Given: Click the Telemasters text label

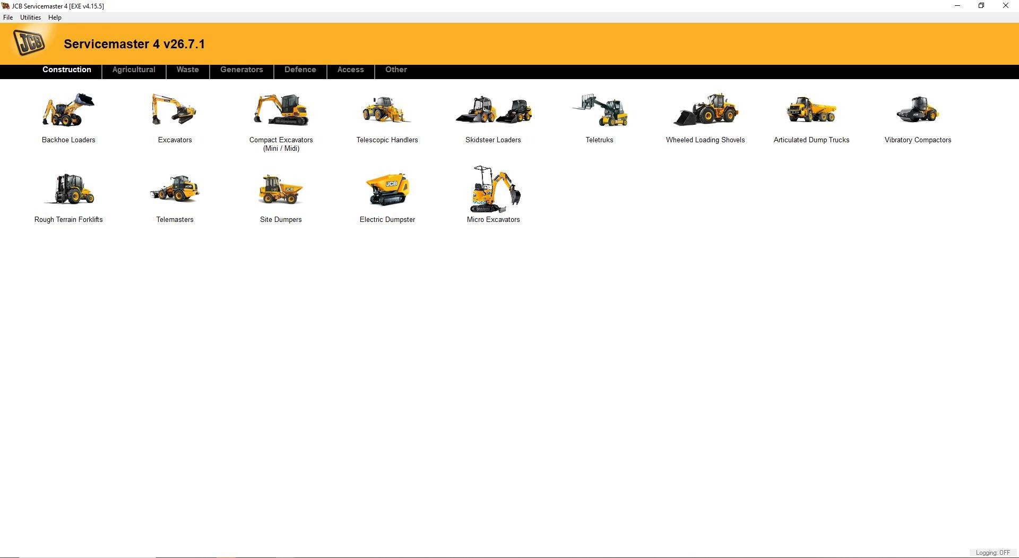Looking at the screenshot, I should [x=175, y=220].
